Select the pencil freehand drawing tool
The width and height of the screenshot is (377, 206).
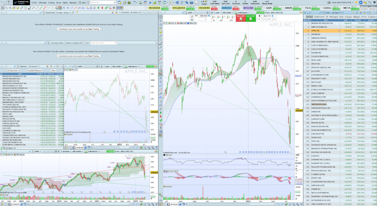pos(29,8)
